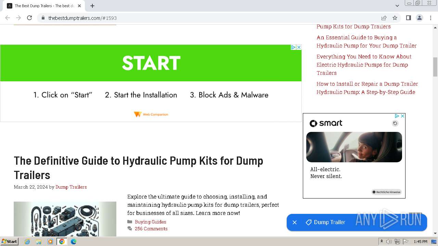Close the START banner advertisement

(299, 47)
